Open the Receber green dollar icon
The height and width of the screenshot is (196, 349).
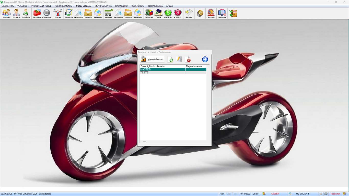point(168,14)
